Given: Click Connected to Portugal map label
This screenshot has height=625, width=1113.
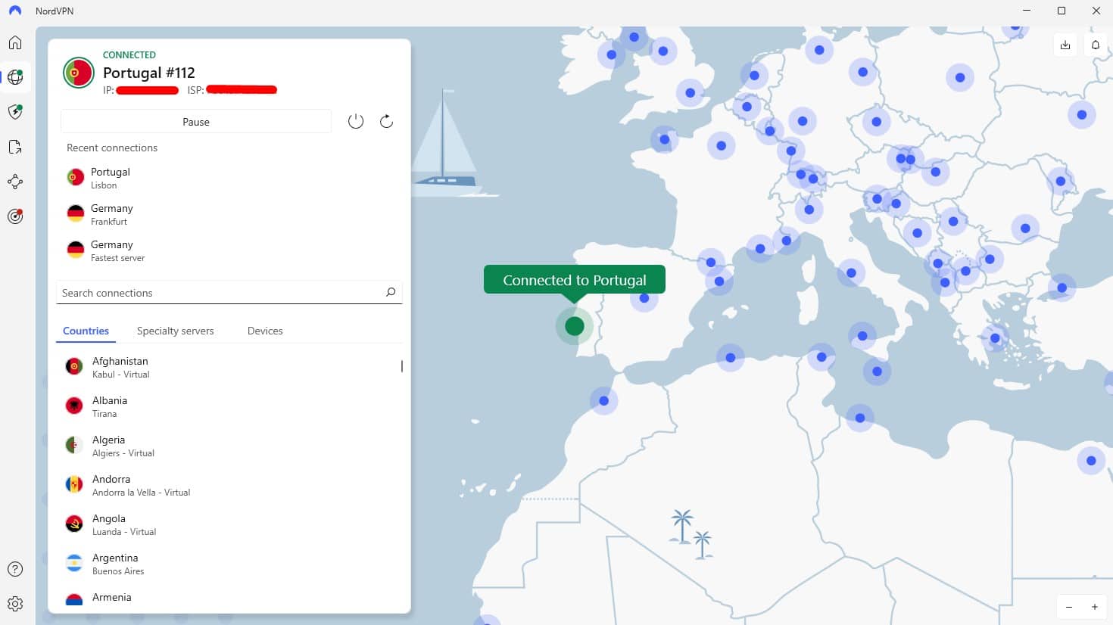Looking at the screenshot, I should (x=575, y=279).
